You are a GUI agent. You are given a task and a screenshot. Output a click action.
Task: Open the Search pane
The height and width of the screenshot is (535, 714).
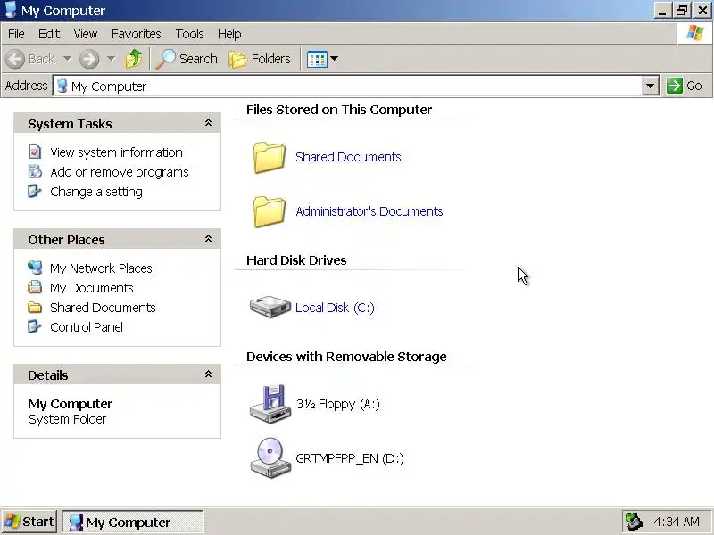coord(187,59)
